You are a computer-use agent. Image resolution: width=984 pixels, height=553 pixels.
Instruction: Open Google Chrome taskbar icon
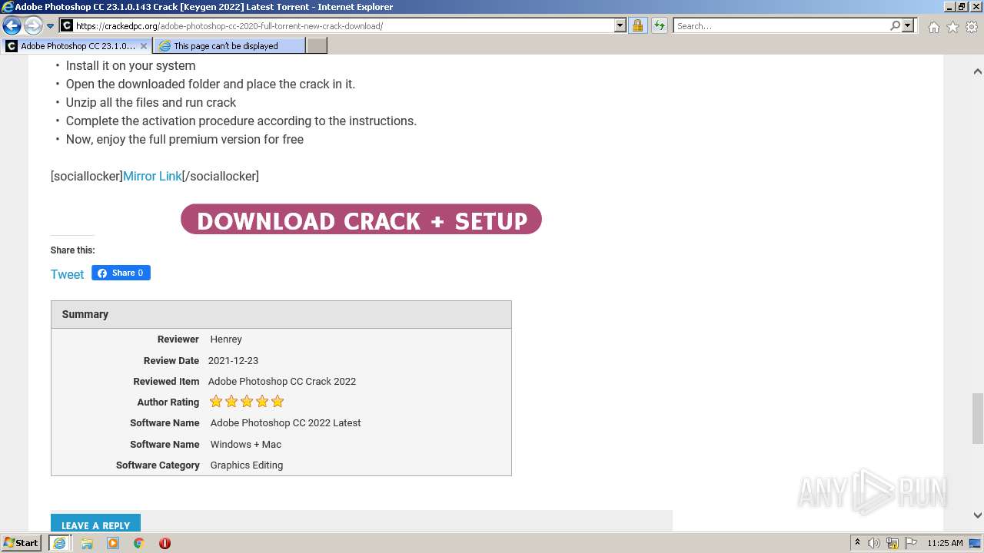138,543
